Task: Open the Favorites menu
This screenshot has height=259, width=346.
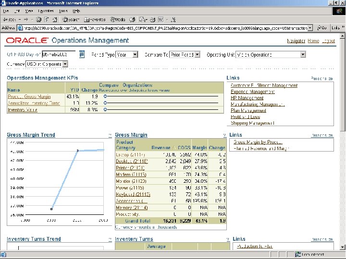Action: tap(46, 11)
